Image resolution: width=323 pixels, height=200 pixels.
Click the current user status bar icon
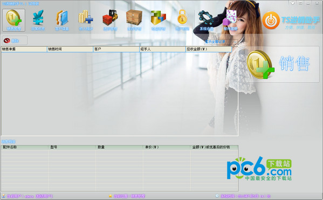click(3, 196)
